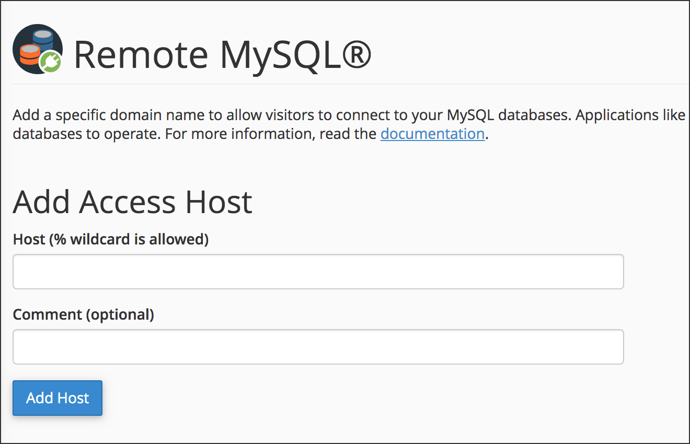
Task: Focus the Host text input field
Action: 318,272
